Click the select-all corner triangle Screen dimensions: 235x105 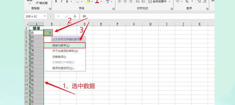(x=27, y=24)
